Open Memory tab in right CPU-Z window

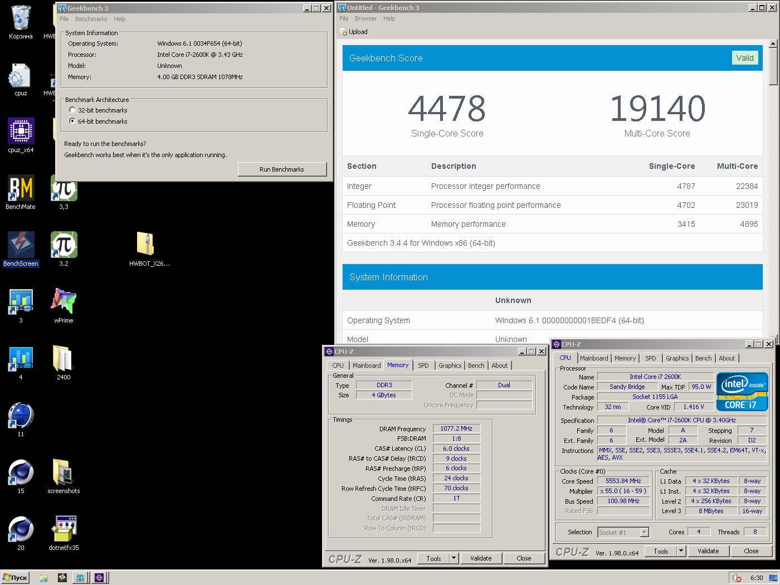[625, 358]
